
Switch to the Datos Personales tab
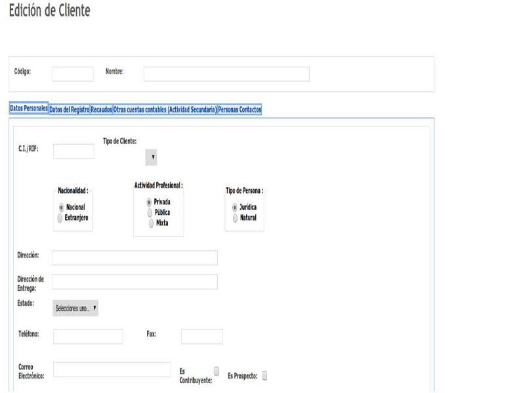pyautogui.click(x=28, y=110)
